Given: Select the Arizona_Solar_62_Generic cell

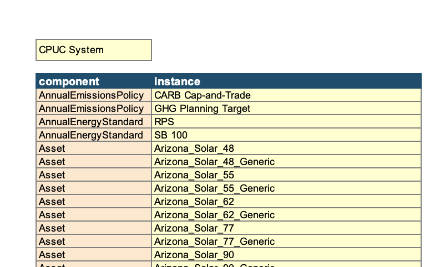Looking at the screenshot, I should coord(286,215).
